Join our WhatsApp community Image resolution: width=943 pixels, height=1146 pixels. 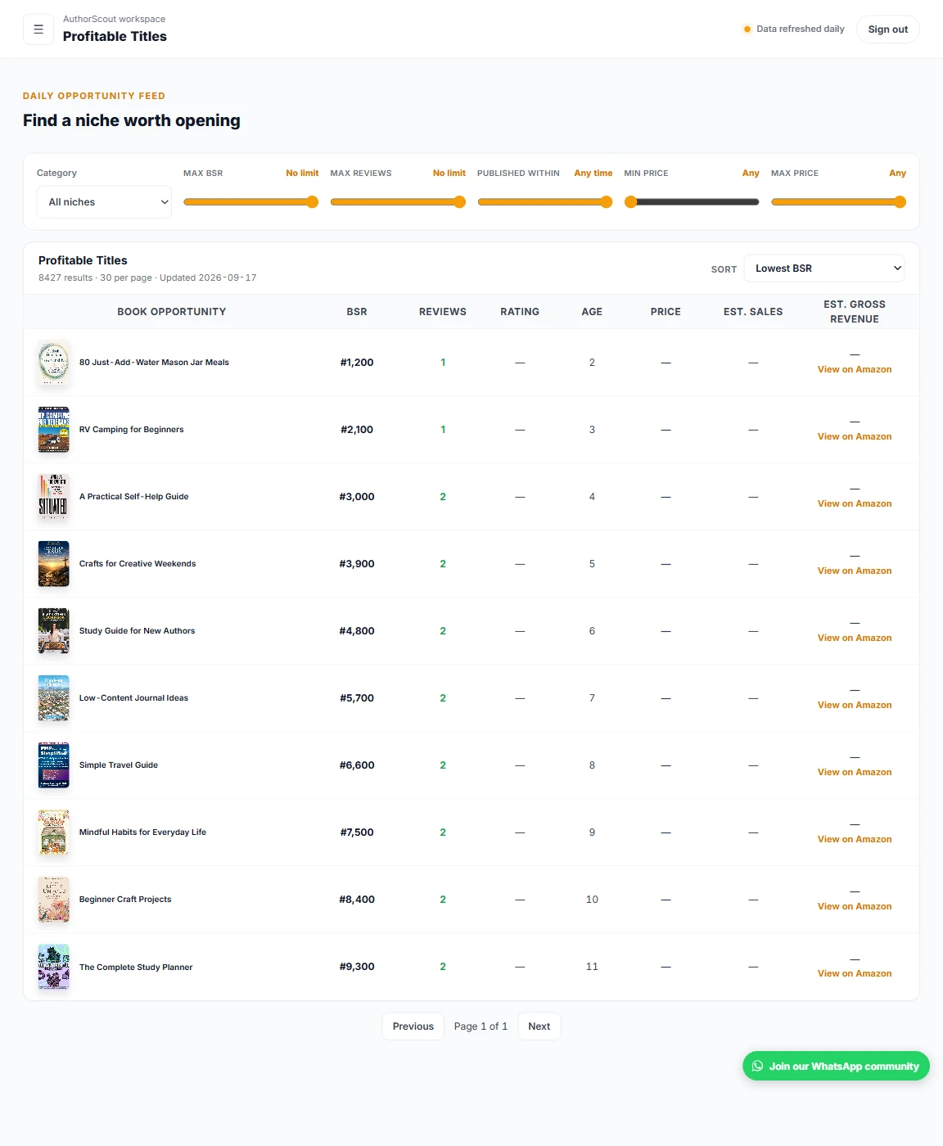pyautogui.click(x=836, y=1066)
